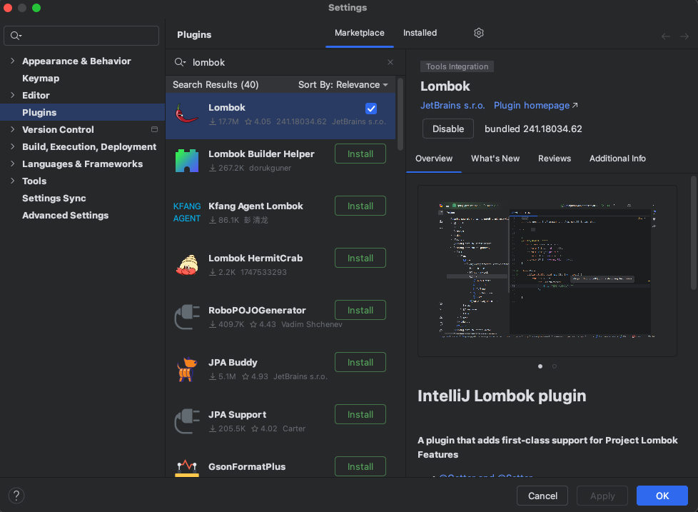This screenshot has height=512, width=698.
Task: Open the Settings Sync page
Action: click(x=54, y=198)
